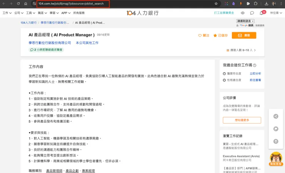Expand the 工具 menu dropdown
Image resolution: width=285 pixels, height=173 pixels.
(x=30, y=13)
